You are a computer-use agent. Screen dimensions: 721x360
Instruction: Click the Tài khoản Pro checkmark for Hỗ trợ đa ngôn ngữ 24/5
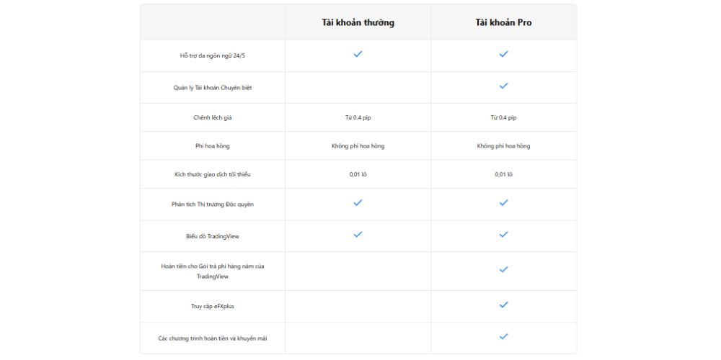tap(504, 55)
